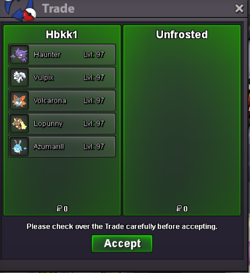Click the Trade window Pokeball arrows icon

coord(20,10)
